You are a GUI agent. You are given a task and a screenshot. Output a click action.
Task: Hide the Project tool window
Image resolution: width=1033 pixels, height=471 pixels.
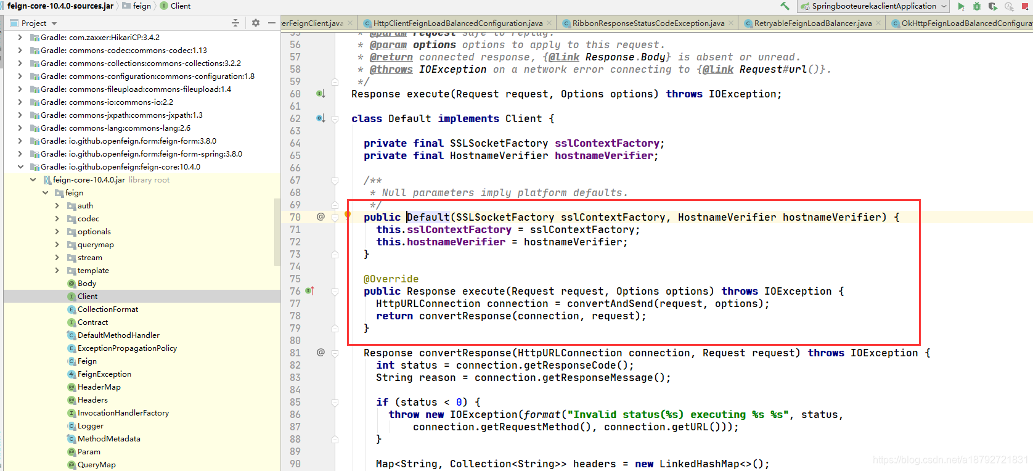272,23
